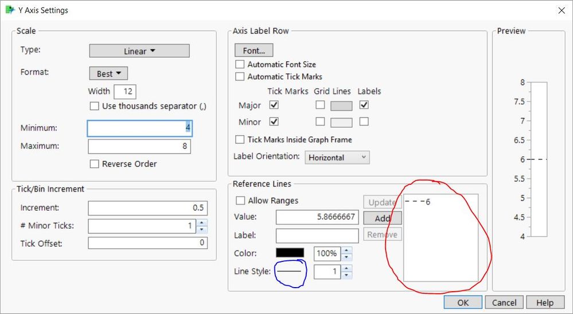Click the # Minor Ticks field
573x314 pixels.
pyautogui.click(x=142, y=226)
